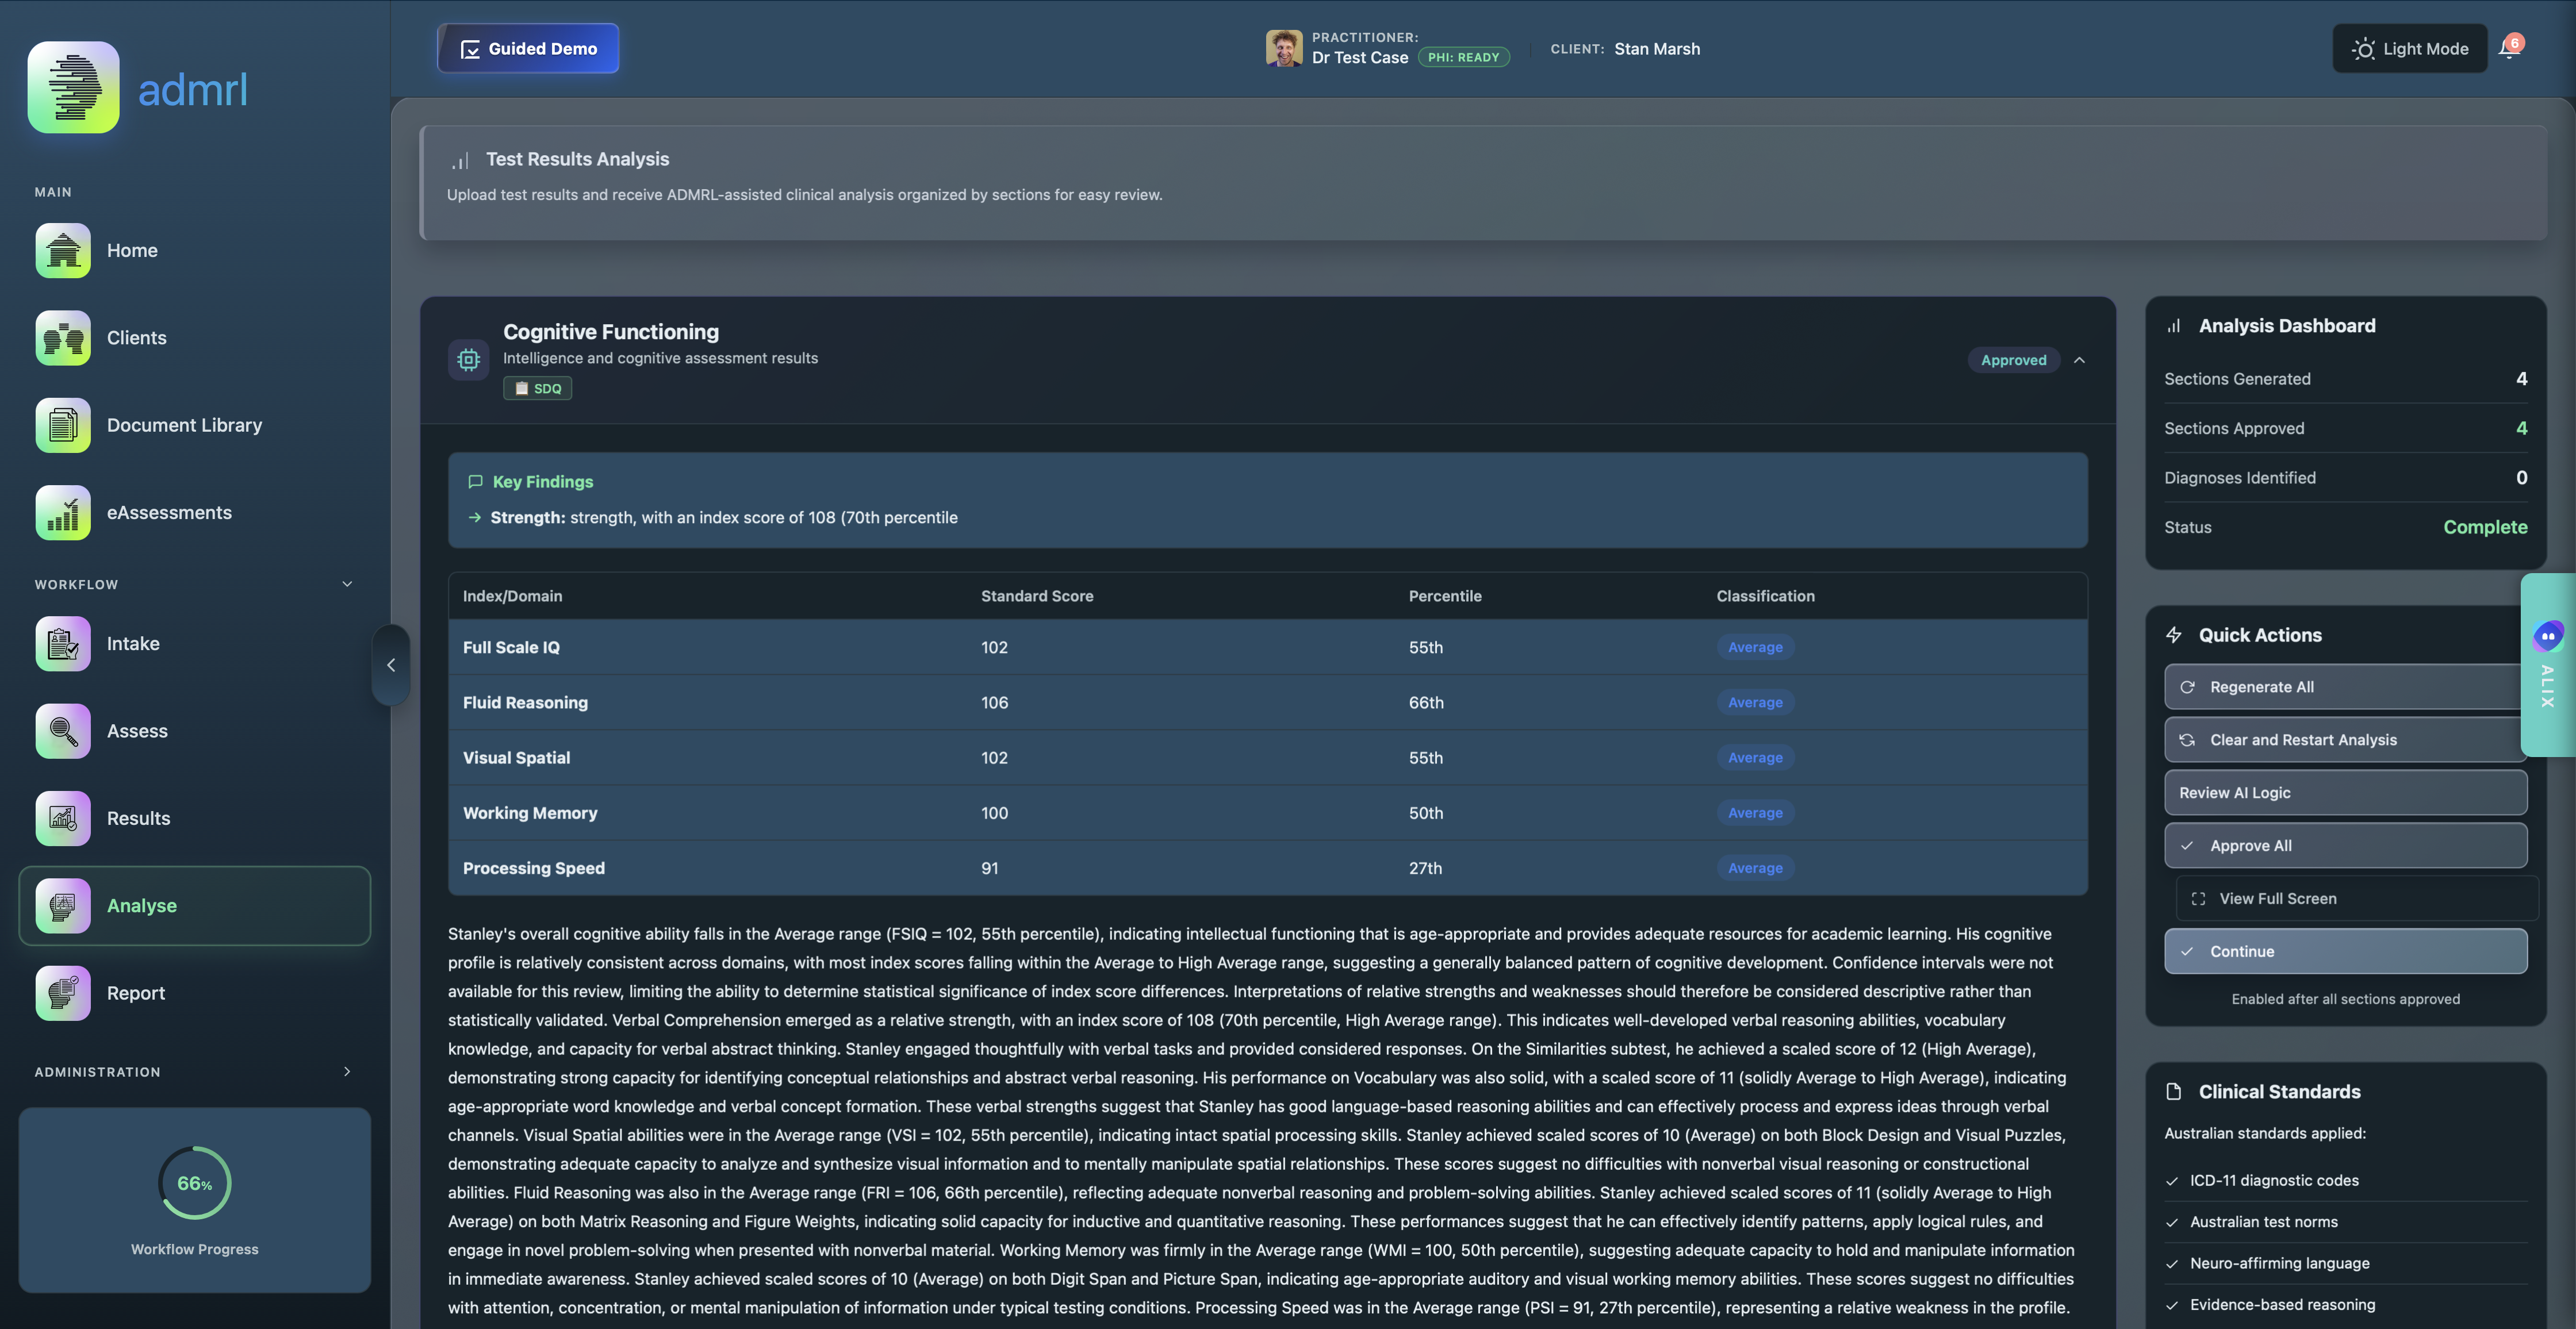Select the Clients sidebar icon
The width and height of the screenshot is (2576, 1329).
[62, 338]
